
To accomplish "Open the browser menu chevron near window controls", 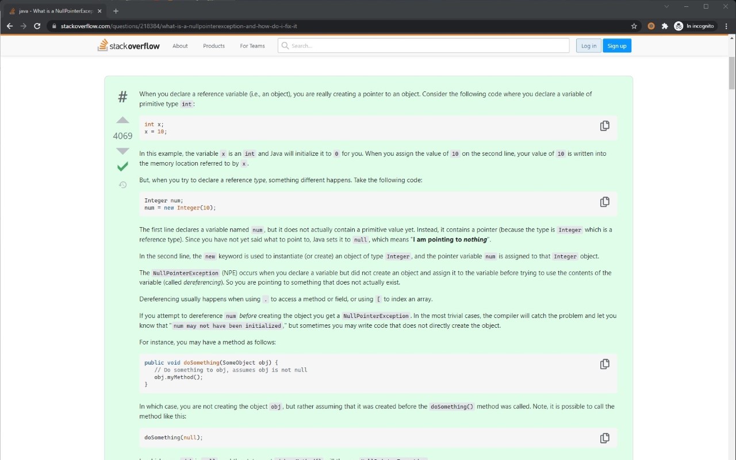I will (x=666, y=6).
